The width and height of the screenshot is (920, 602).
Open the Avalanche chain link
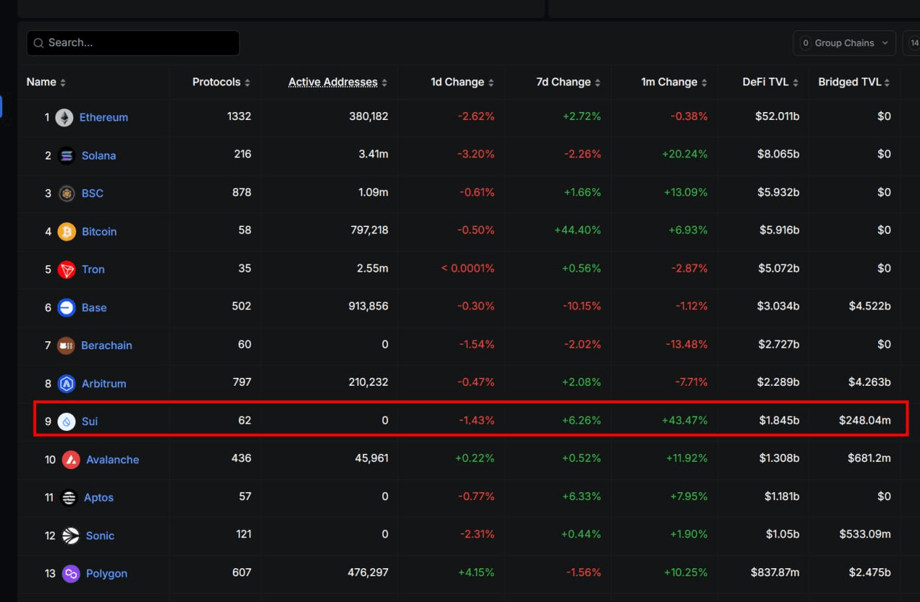point(113,460)
